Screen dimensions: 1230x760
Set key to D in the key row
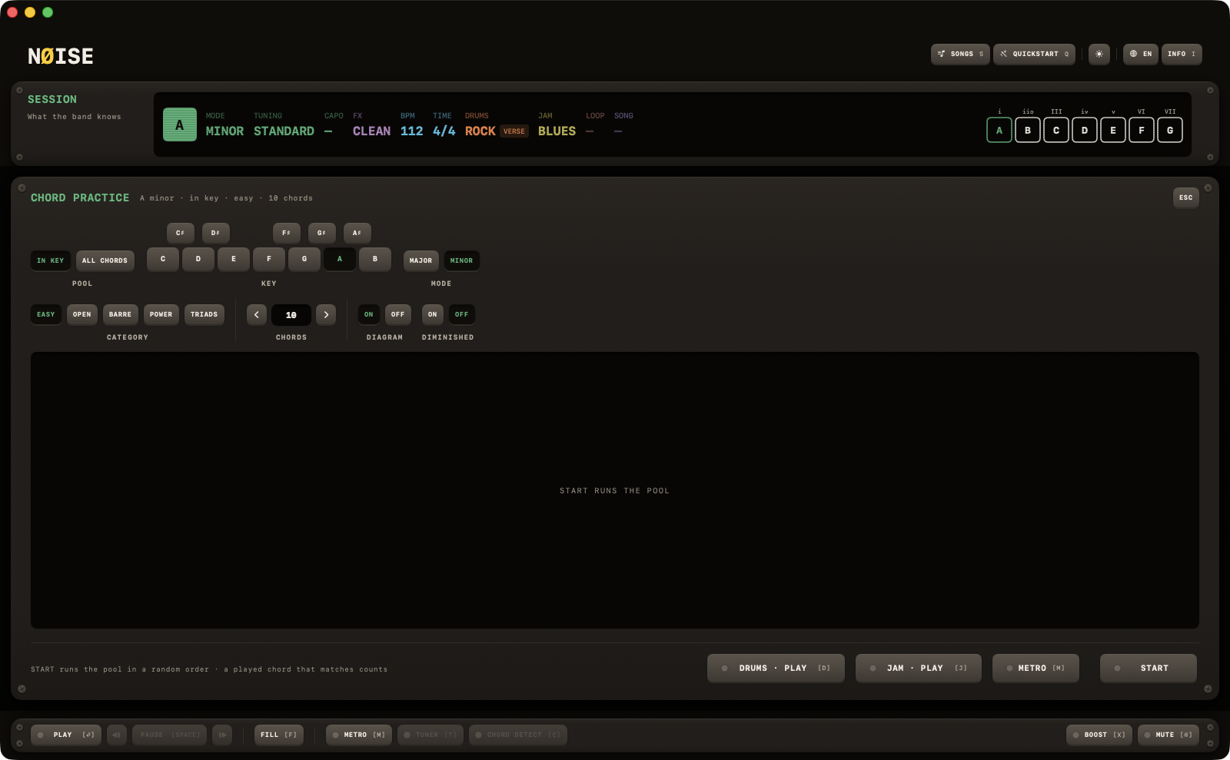tap(198, 259)
